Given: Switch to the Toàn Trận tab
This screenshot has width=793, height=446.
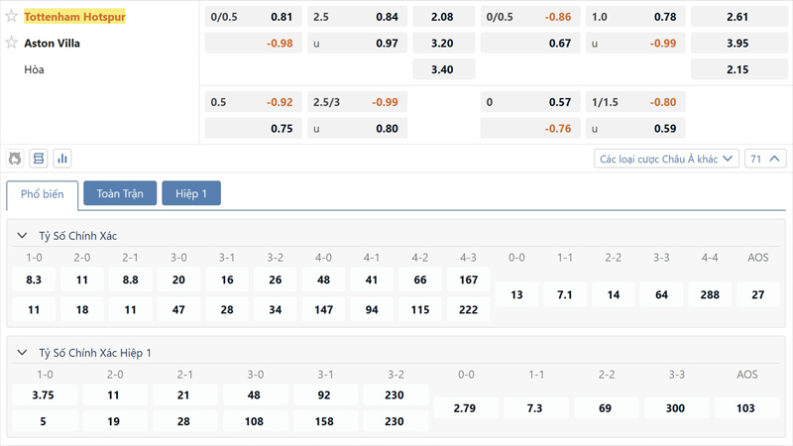Looking at the screenshot, I should [120, 193].
